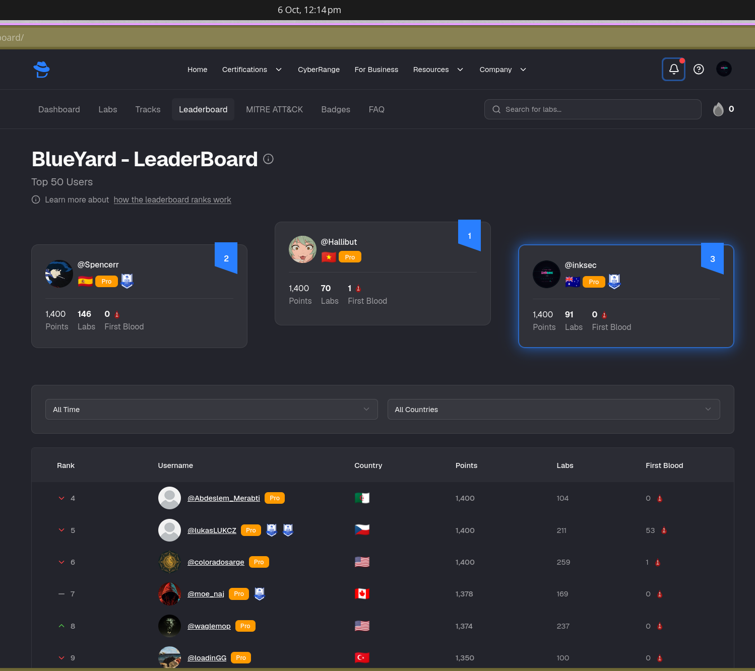Open the All Countries filter dropdown
755x671 pixels.
pos(553,410)
